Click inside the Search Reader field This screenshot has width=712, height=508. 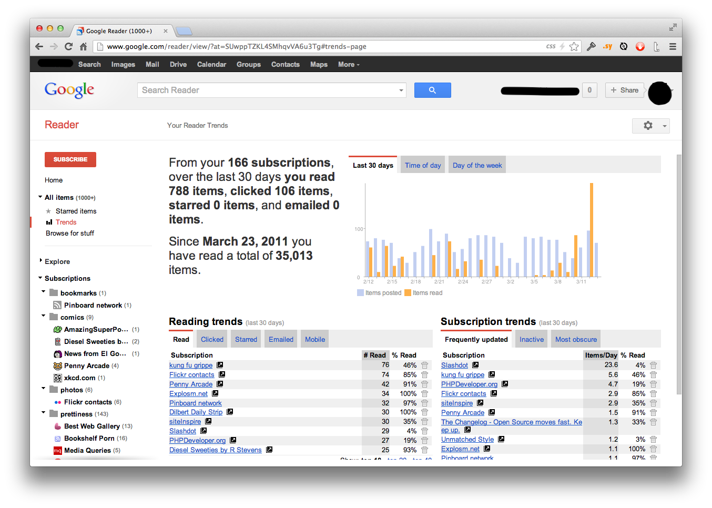(x=237, y=90)
